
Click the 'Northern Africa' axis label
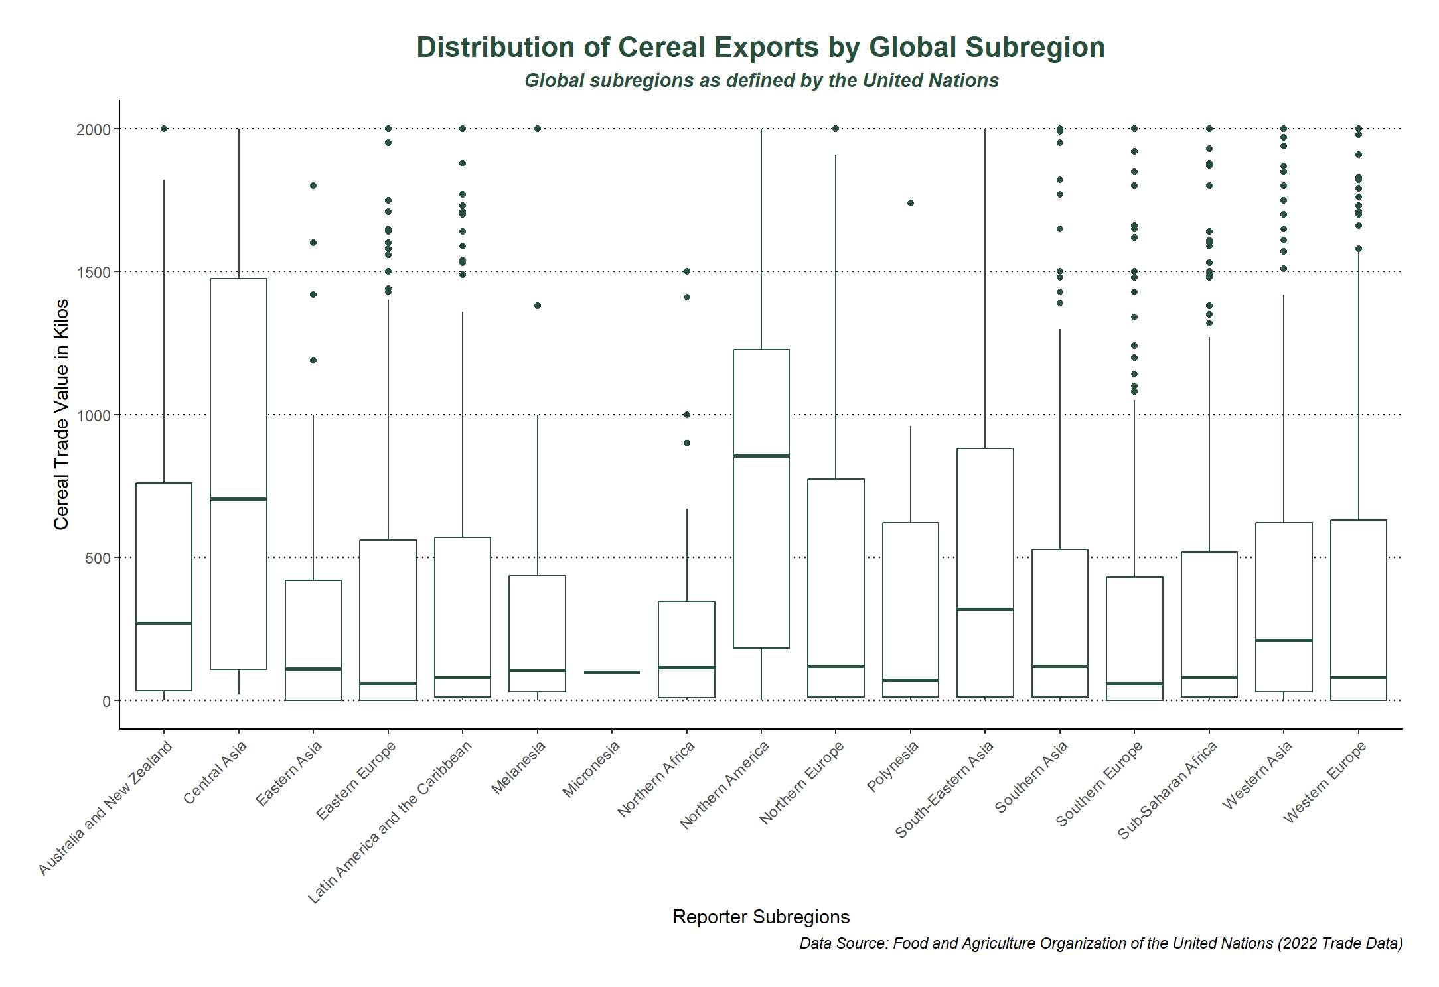click(656, 779)
